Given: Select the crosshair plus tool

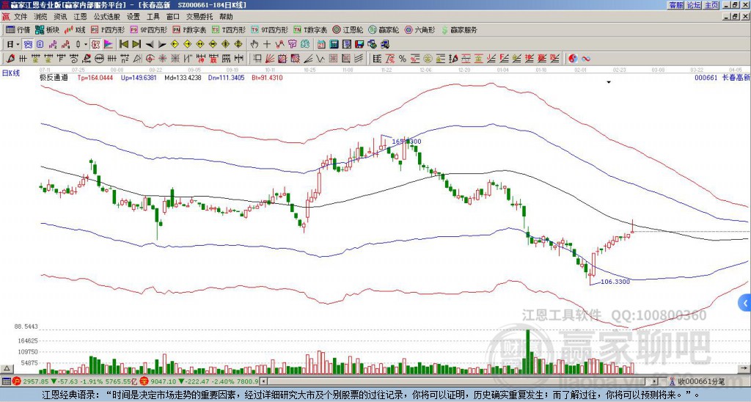Looking at the screenshot, I should tap(267, 45).
